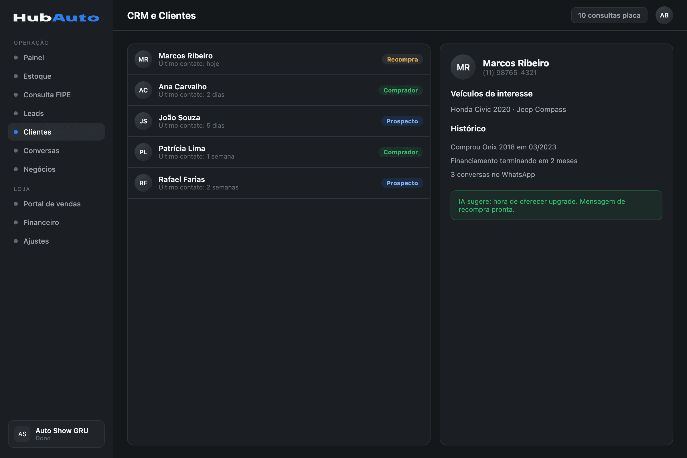
Task: Open the Auto Show GRU account card
Action: click(x=56, y=434)
